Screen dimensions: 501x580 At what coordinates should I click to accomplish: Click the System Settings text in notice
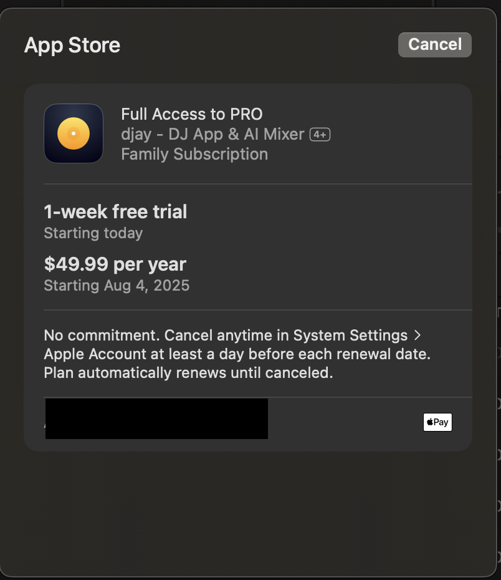tap(350, 335)
